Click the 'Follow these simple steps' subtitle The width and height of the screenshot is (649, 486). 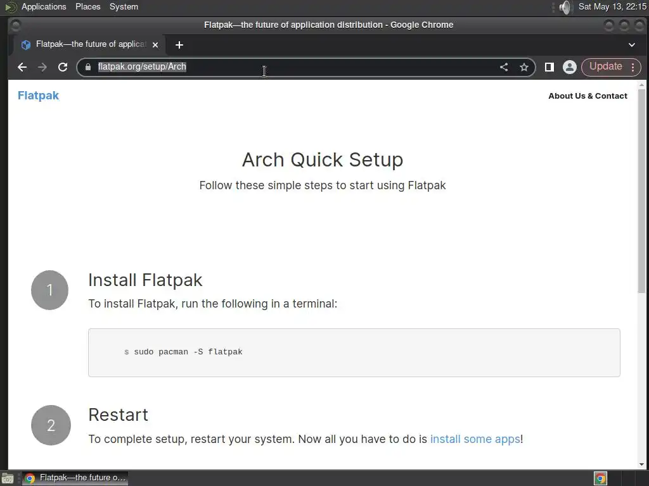pyautogui.click(x=323, y=185)
